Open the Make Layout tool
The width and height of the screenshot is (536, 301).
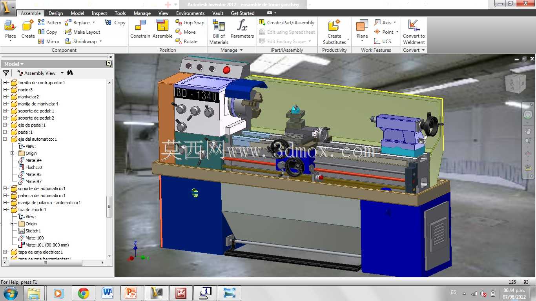click(82, 32)
